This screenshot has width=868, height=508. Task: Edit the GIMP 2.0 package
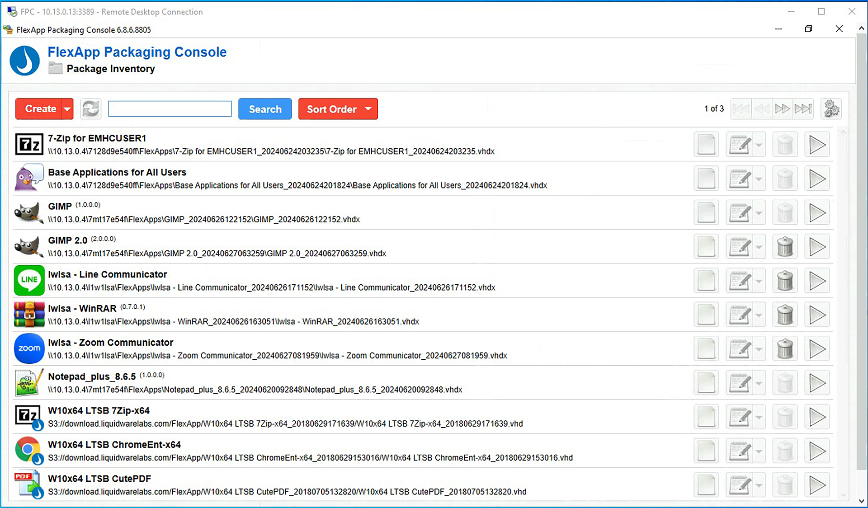(739, 247)
